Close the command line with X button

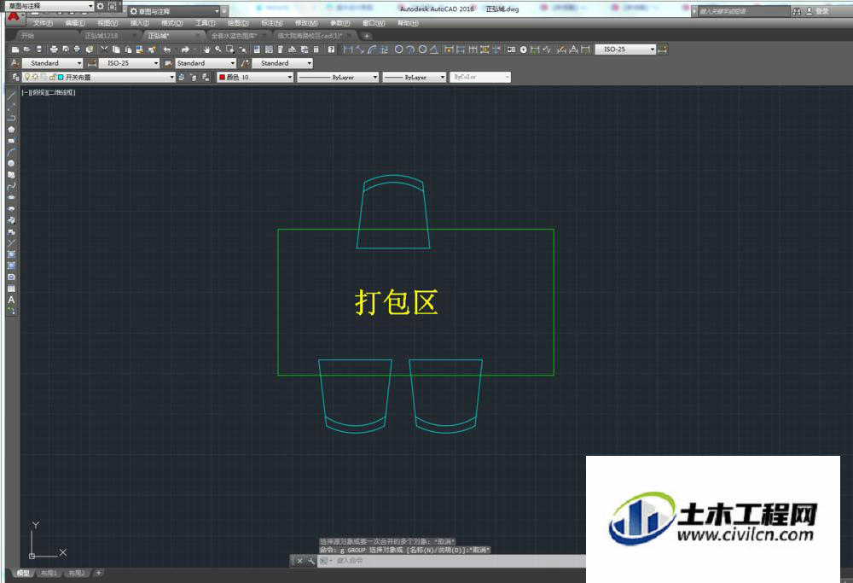299,561
